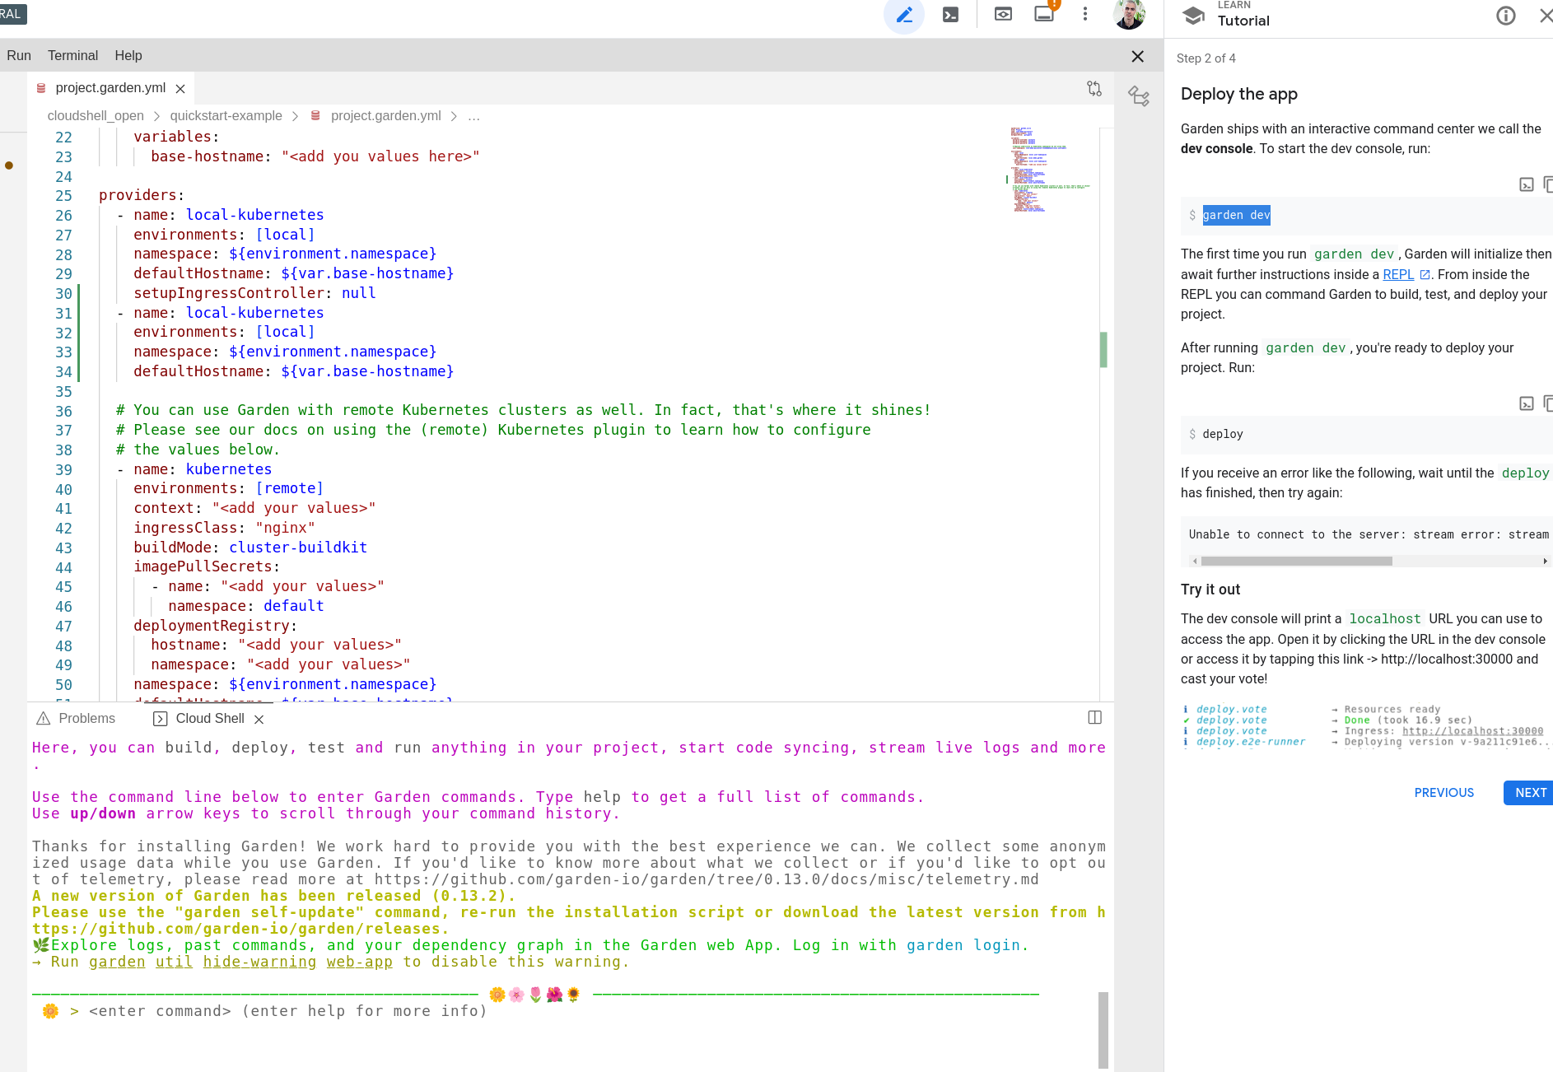
Task: Open your Google account profile avatar
Action: click(x=1130, y=14)
